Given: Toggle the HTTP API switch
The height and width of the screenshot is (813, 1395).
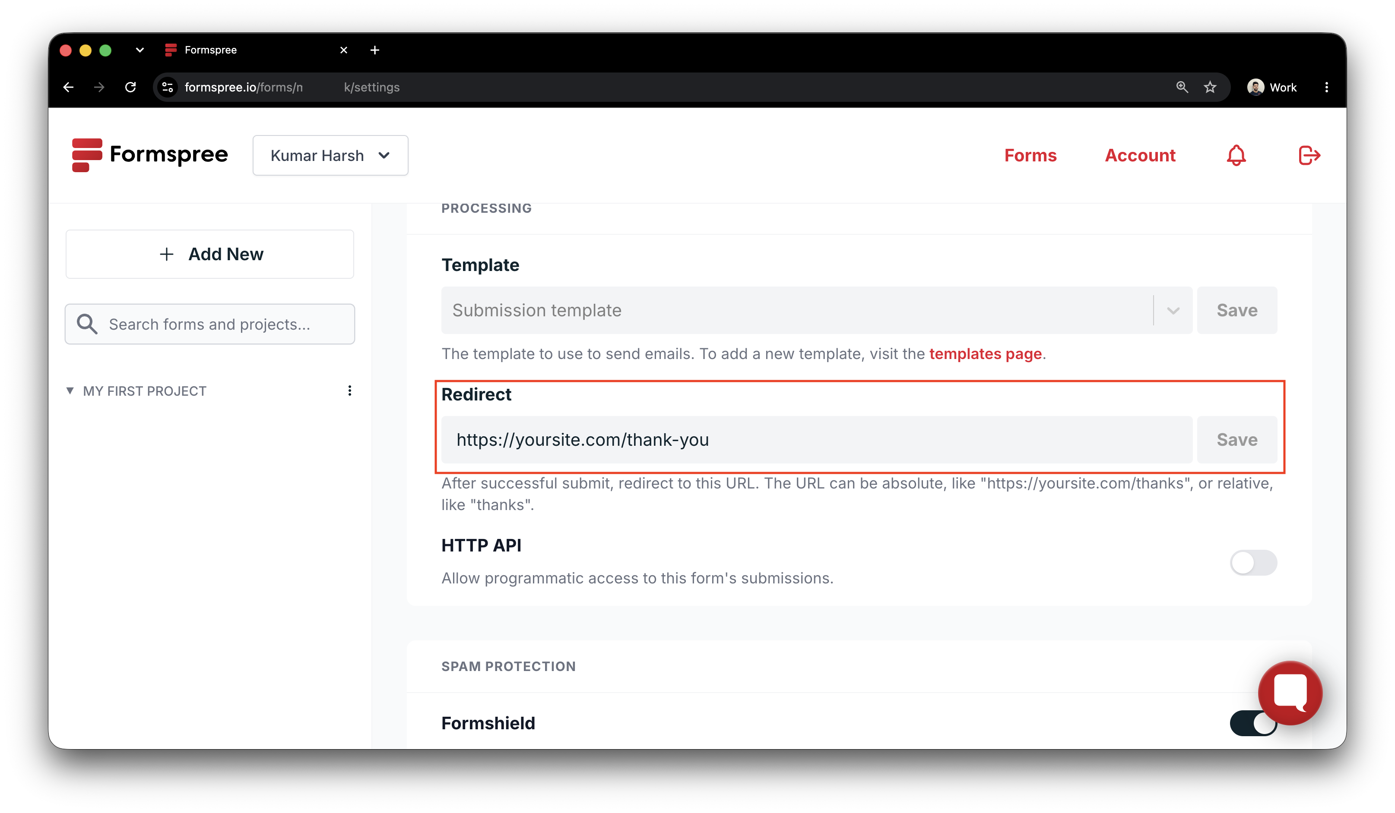Looking at the screenshot, I should coord(1253,562).
